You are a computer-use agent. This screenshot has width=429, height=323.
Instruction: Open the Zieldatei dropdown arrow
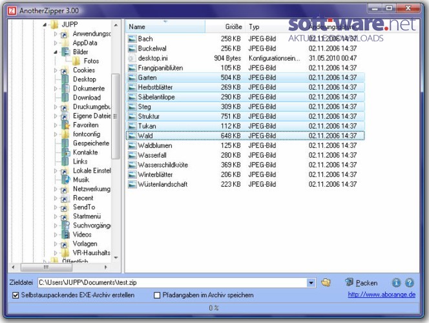[x=311, y=282]
